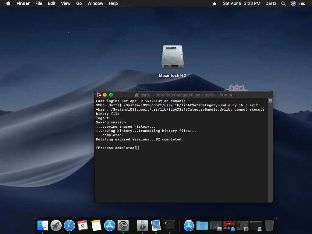
Task: Click the 'binary file' line
Action: pyautogui.click(x=108, y=114)
